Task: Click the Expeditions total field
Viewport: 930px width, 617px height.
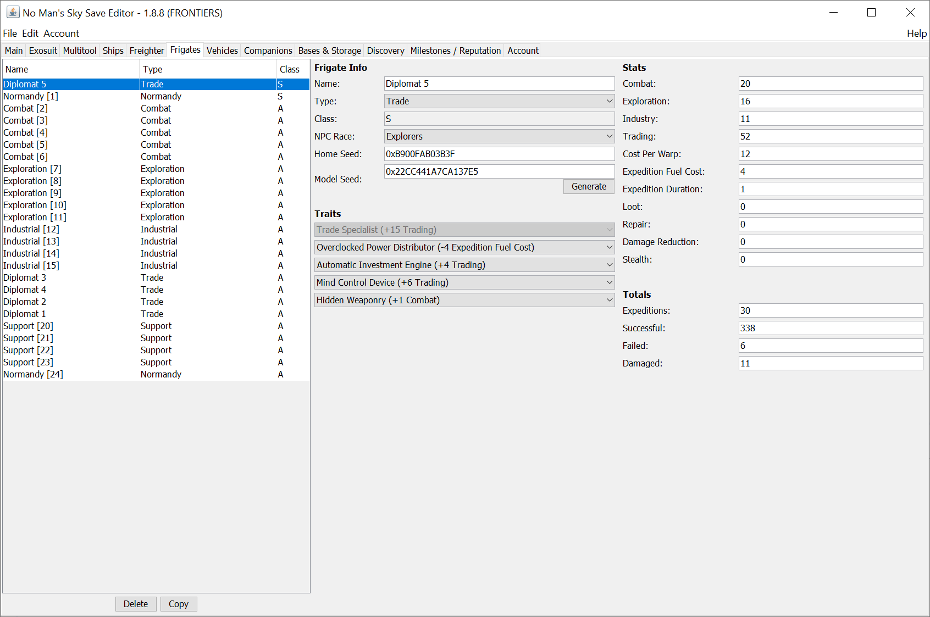Action: point(831,310)
